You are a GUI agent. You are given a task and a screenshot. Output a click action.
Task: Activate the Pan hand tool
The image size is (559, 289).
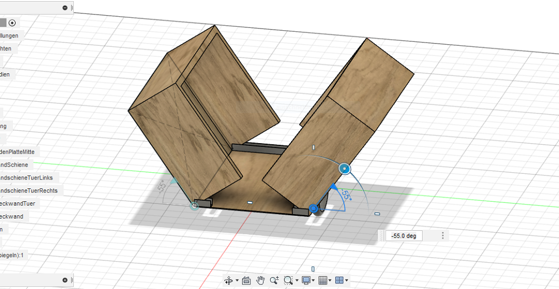pos(260,280)
